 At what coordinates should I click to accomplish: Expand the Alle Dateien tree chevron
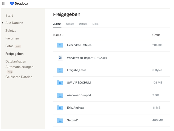2,23
